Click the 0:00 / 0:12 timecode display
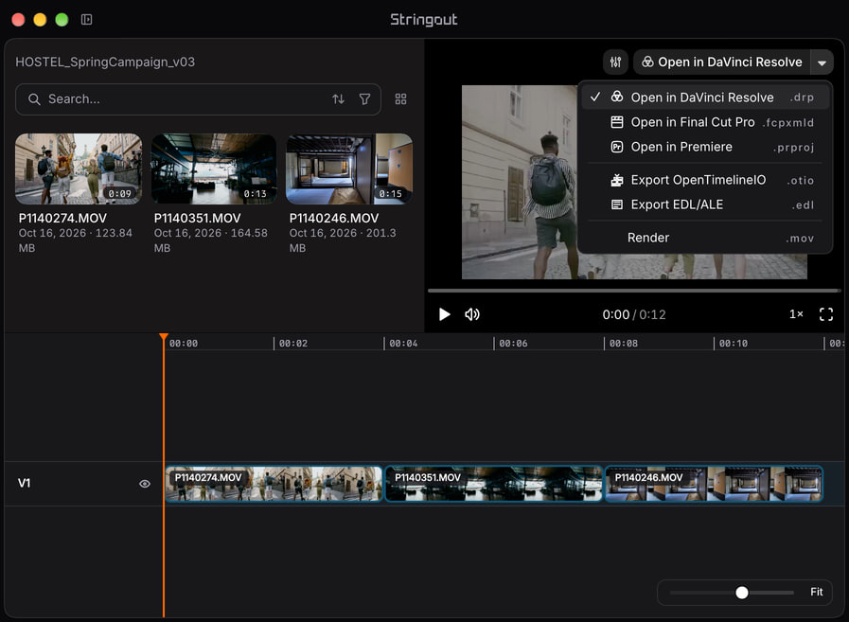This screenshot has width=849, height=622. [634, 314]
